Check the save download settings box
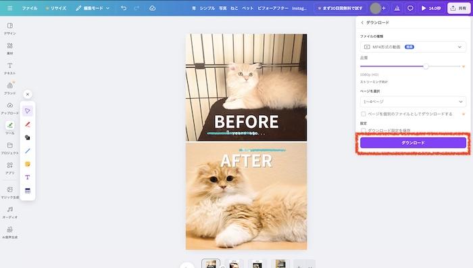The height and width of the screenshot is (268, 473). [x=364, y=131]
